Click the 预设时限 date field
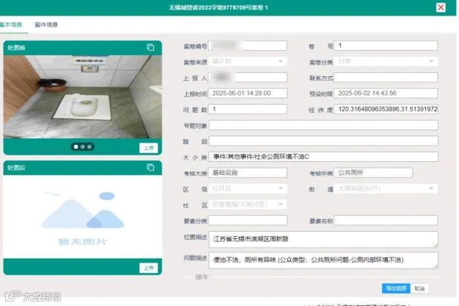This screenshot has width=459, height=306. [386, 93]
